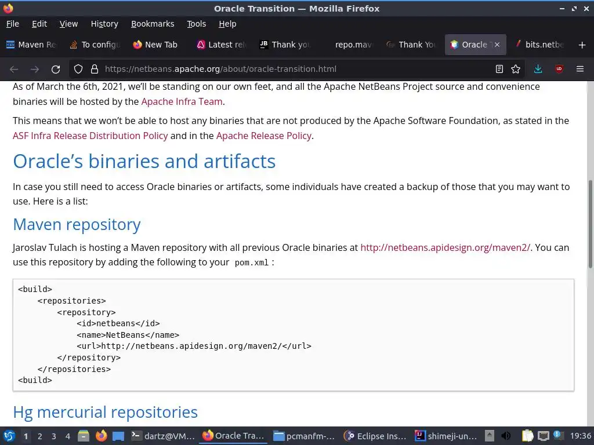Click the clock showing 19:36
Viewport: 594px width, 445px height.
pos(580,436)
